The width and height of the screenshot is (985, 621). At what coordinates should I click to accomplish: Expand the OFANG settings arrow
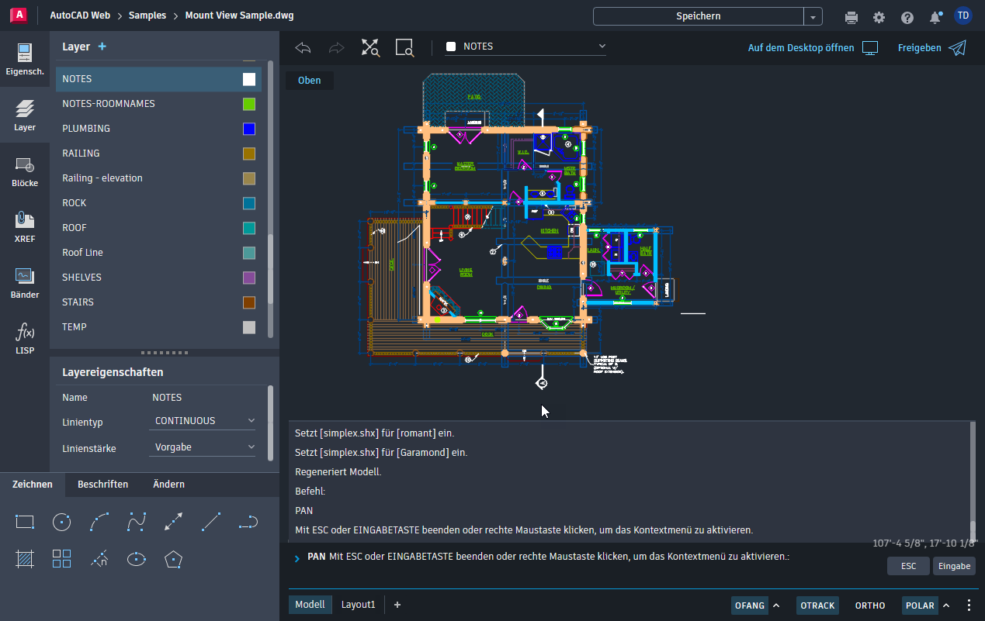click(776, 605)
